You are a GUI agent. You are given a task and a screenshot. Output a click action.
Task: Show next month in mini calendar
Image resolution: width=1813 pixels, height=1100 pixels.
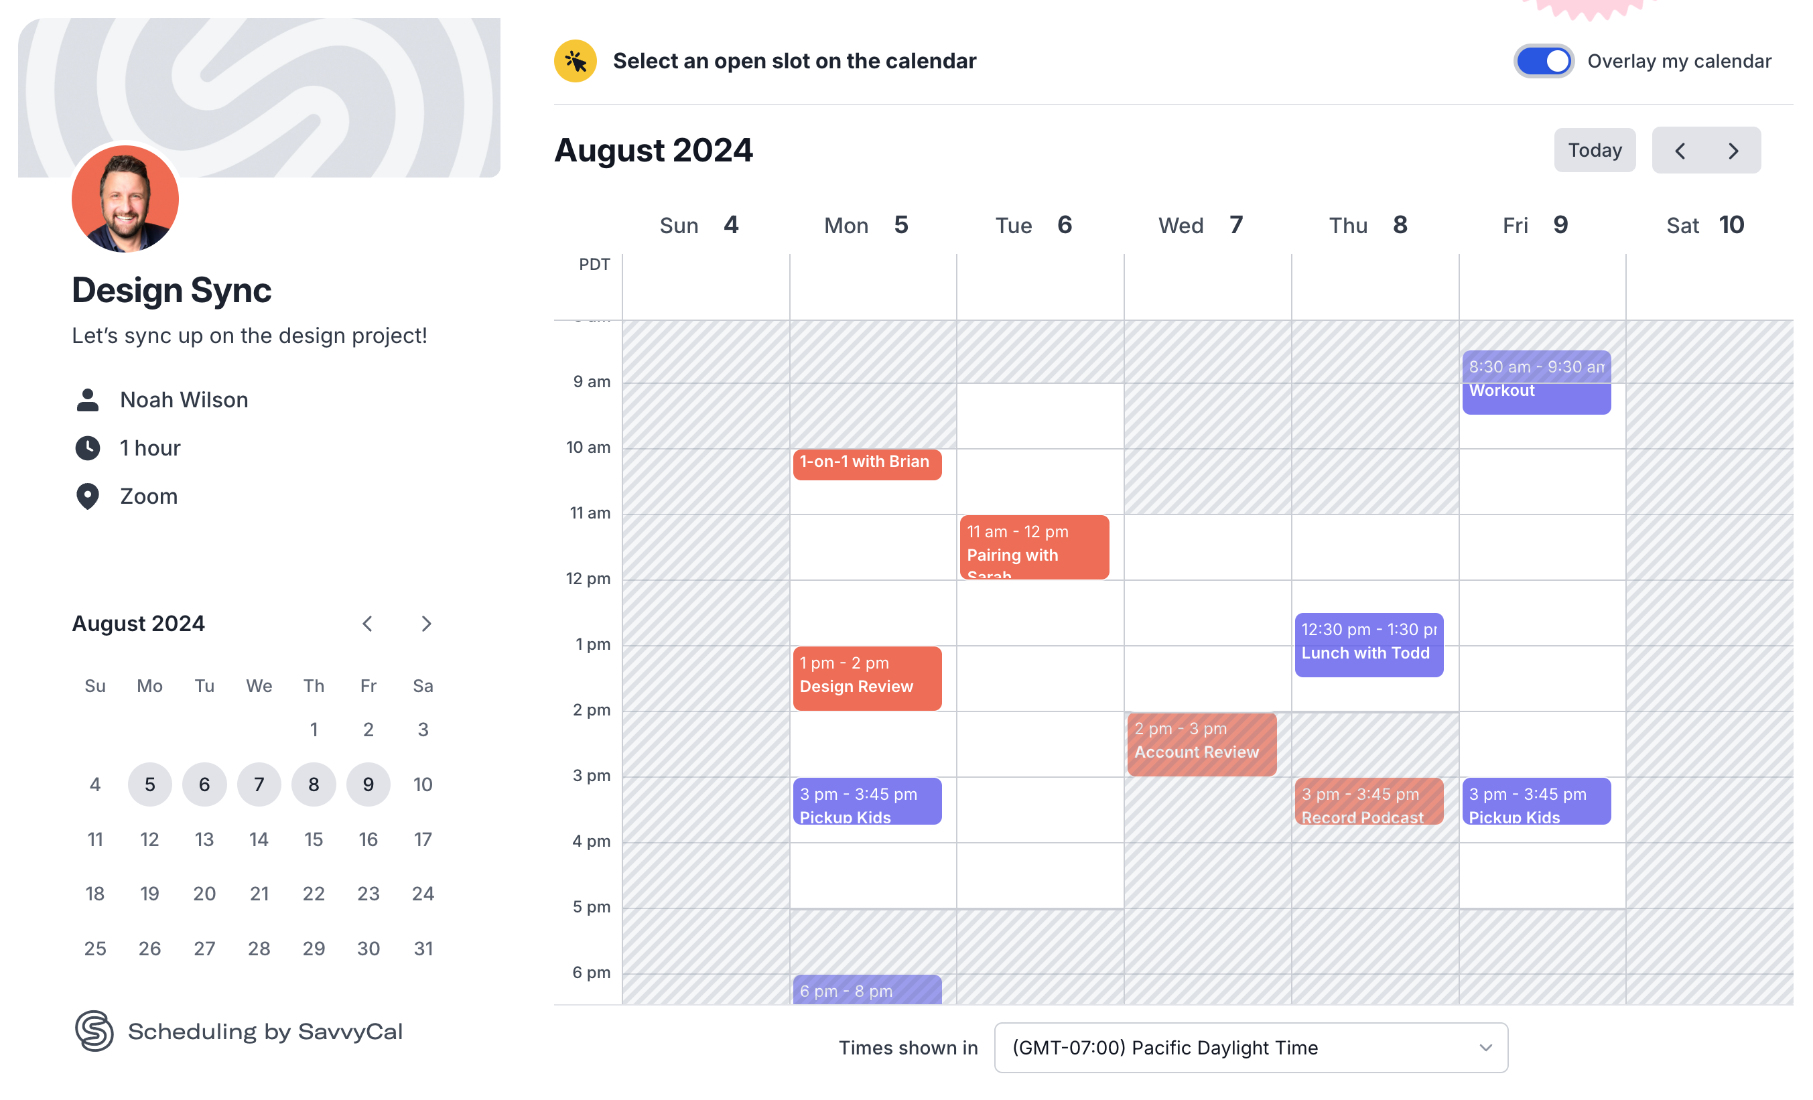426,624
